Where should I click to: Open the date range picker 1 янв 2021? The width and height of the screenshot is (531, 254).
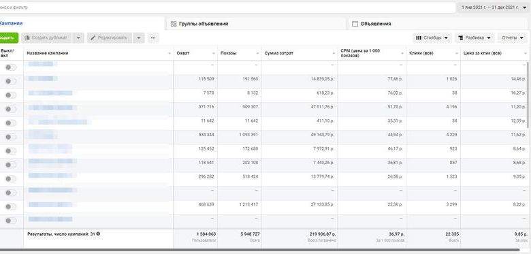(x=494, y=7)
